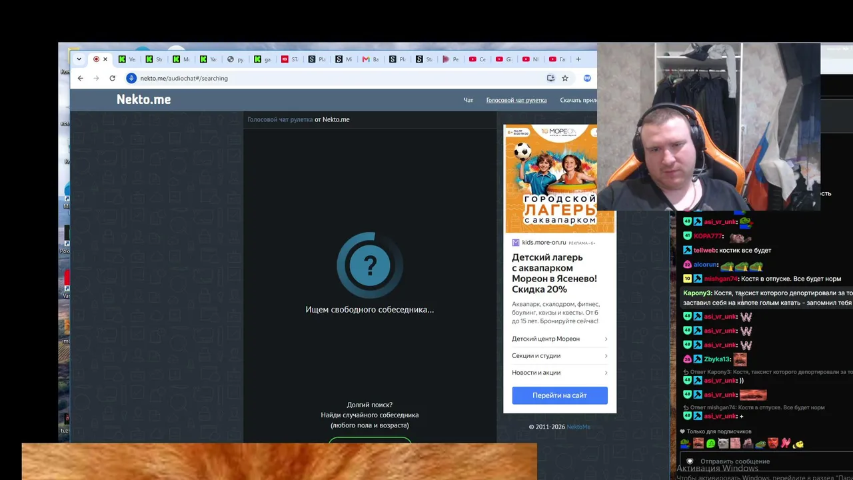Click the streamer webcam overlay

[x=708, y=127]
